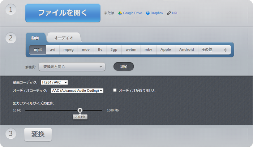Switch to the オーディオ tab
Viewport: 253px width, 147px height.
coord(64,38)
